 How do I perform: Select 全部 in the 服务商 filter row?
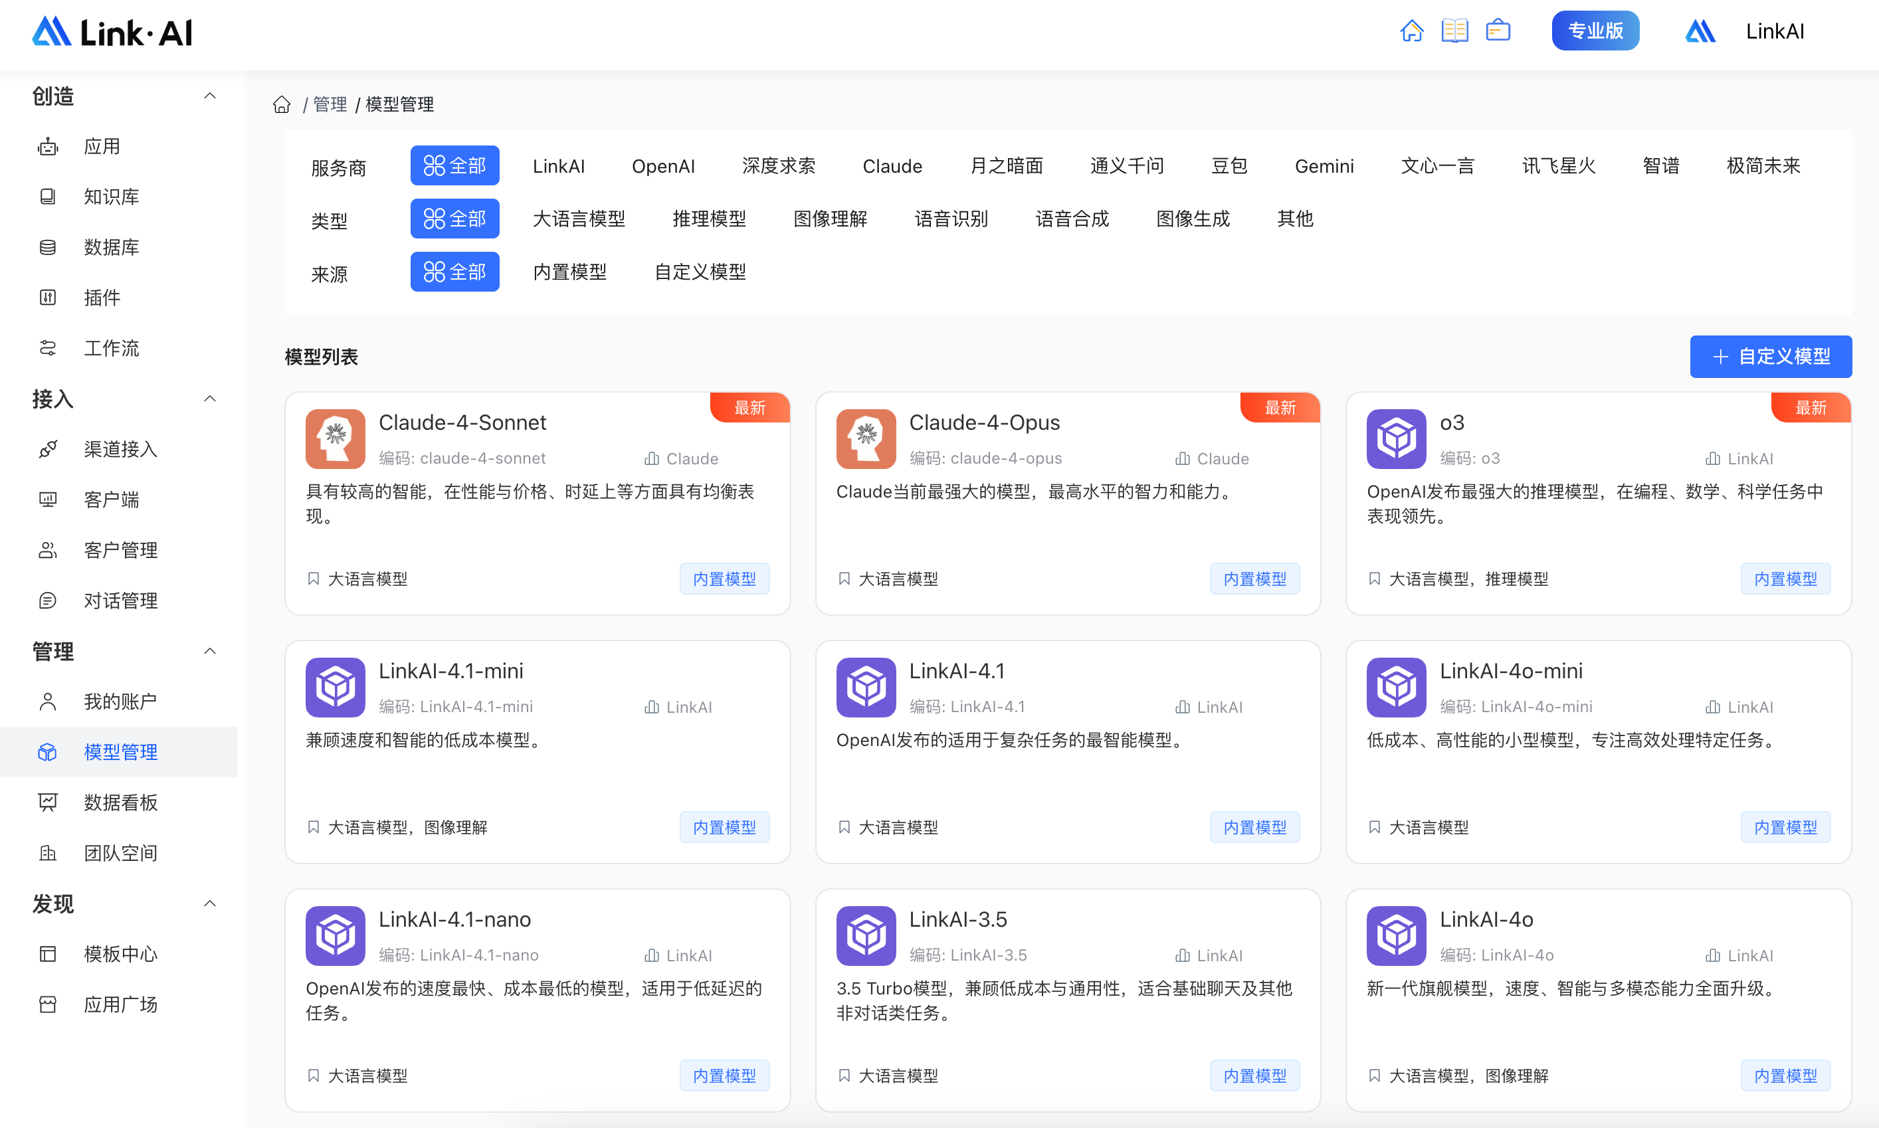coord(454,165)
